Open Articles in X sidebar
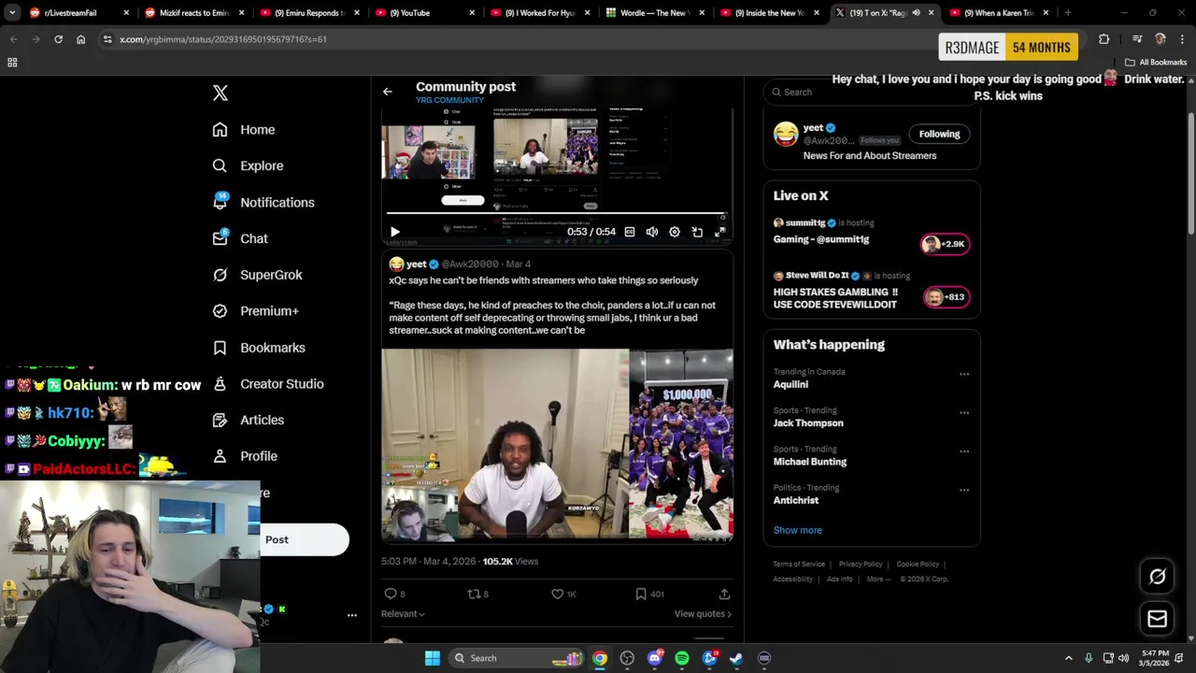Viewport: 1196px width, 673px height. (249, 421)
